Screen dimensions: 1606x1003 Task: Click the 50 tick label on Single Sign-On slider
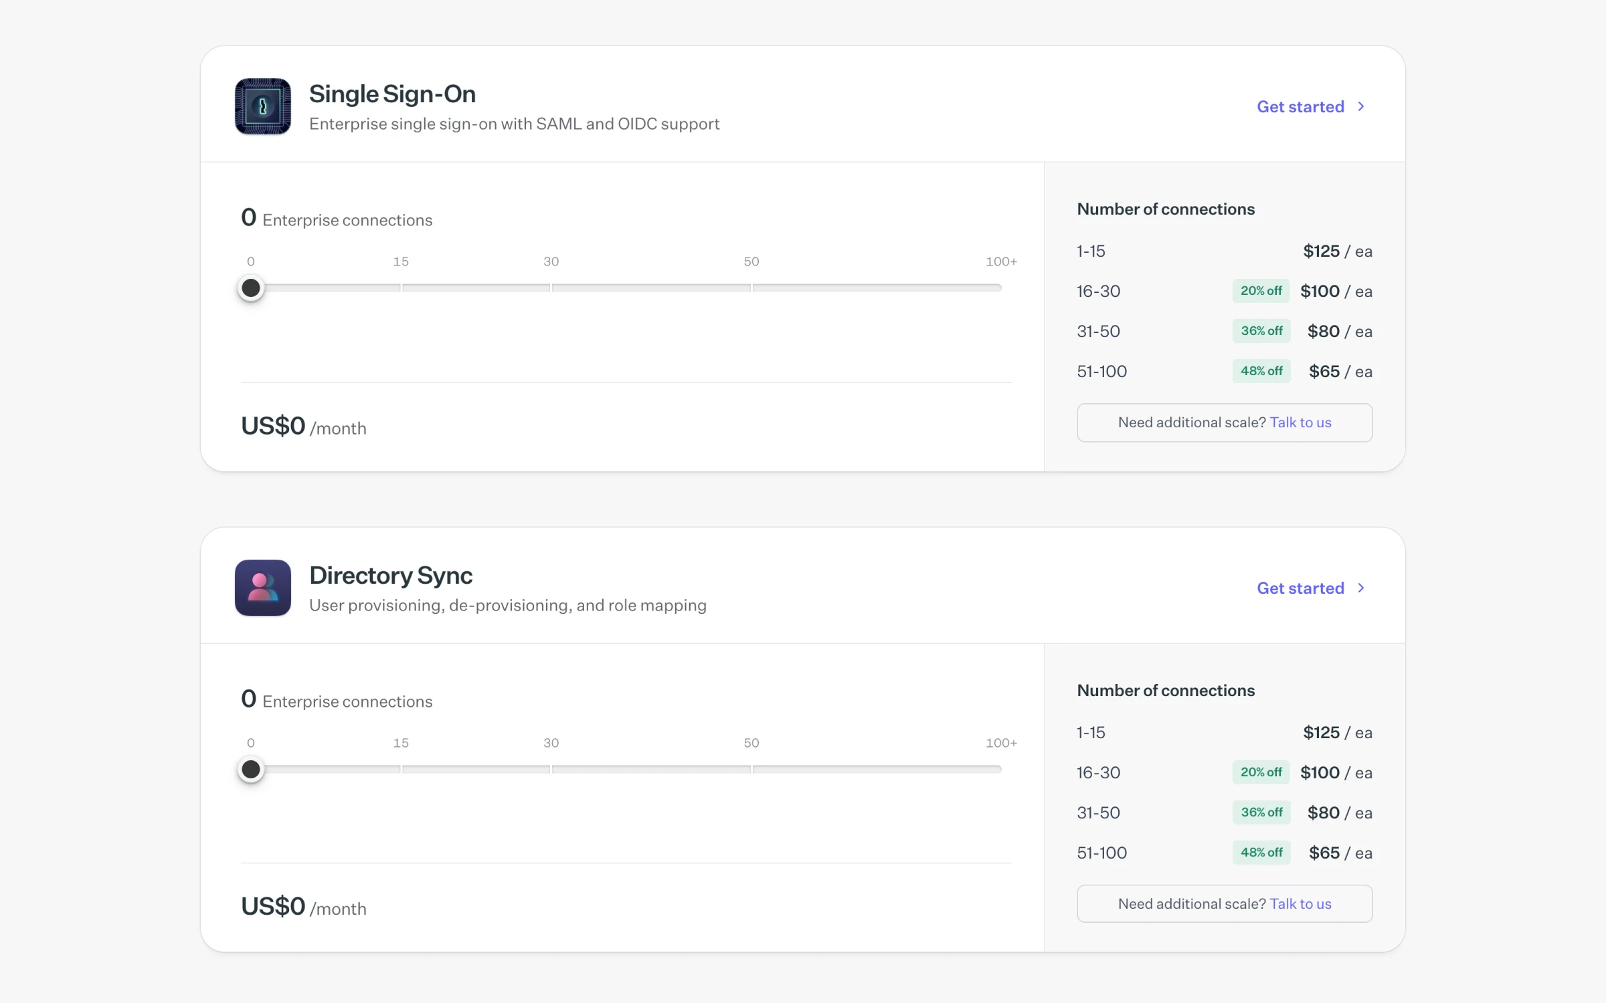tap(751, 261)
